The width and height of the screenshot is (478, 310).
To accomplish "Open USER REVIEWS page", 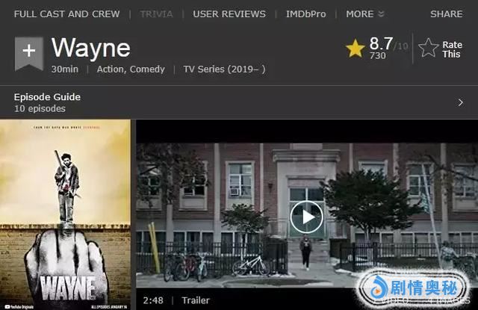I will click(x=229, y=14).
